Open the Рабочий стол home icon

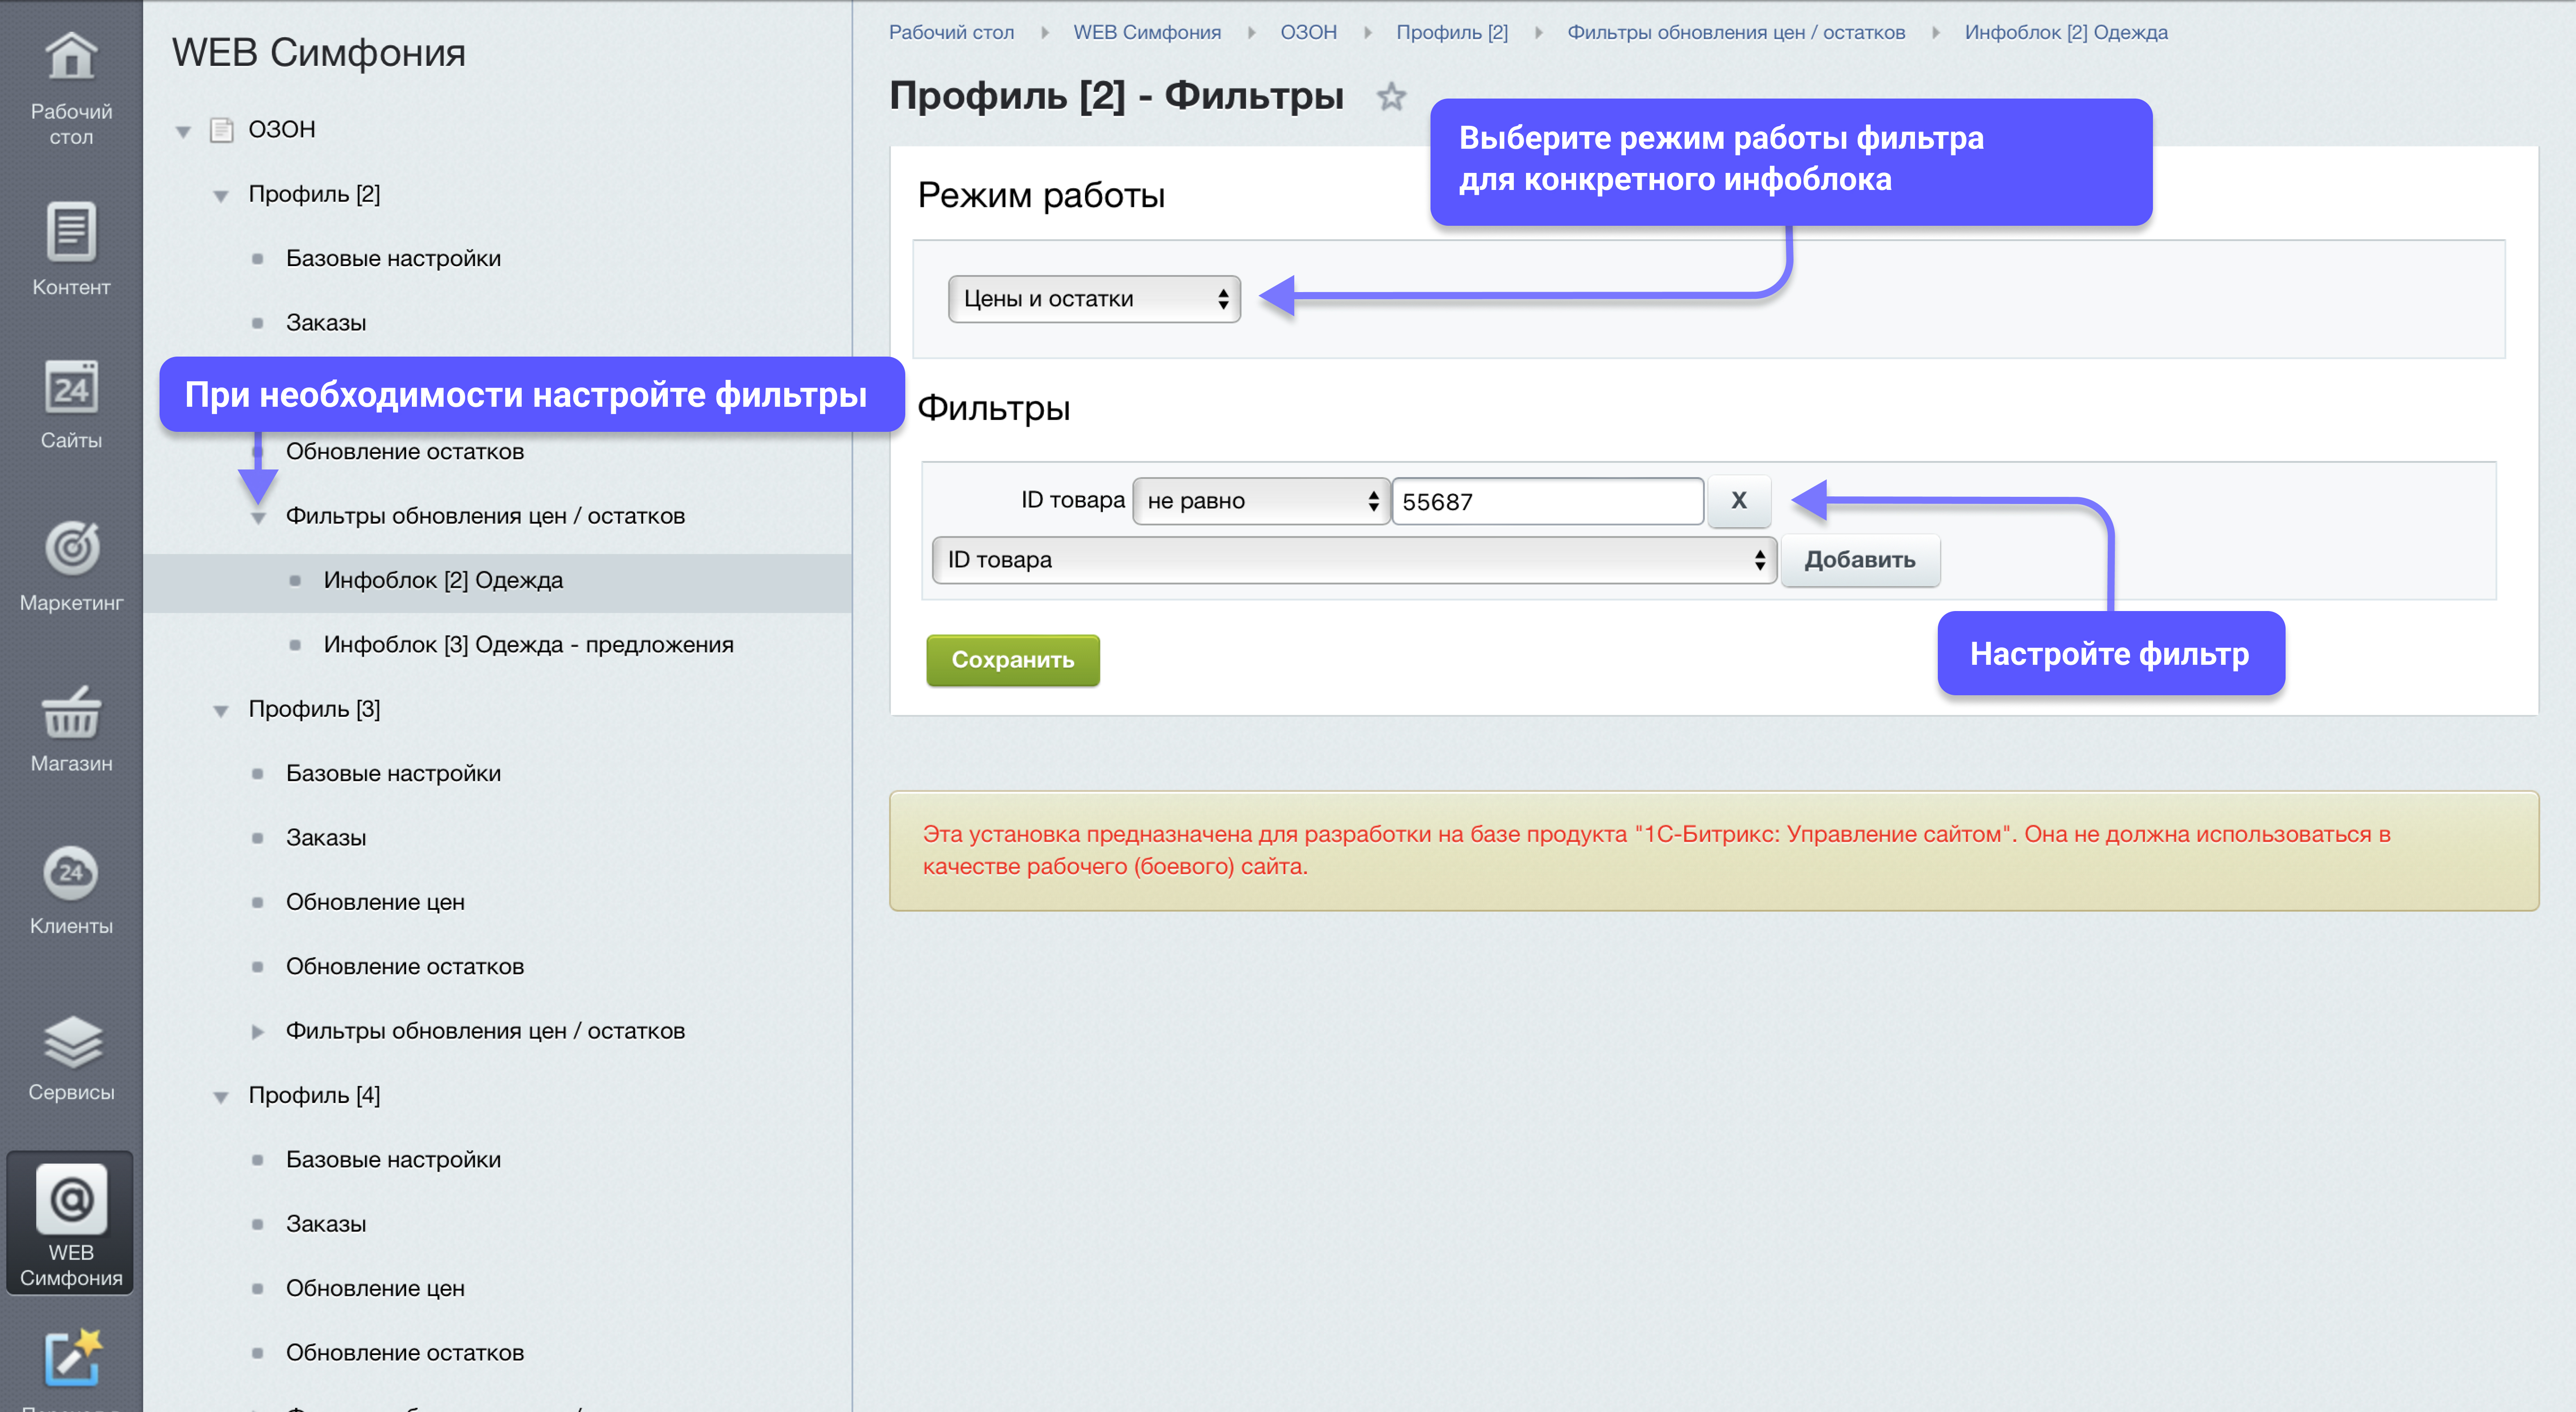point(71,56)
